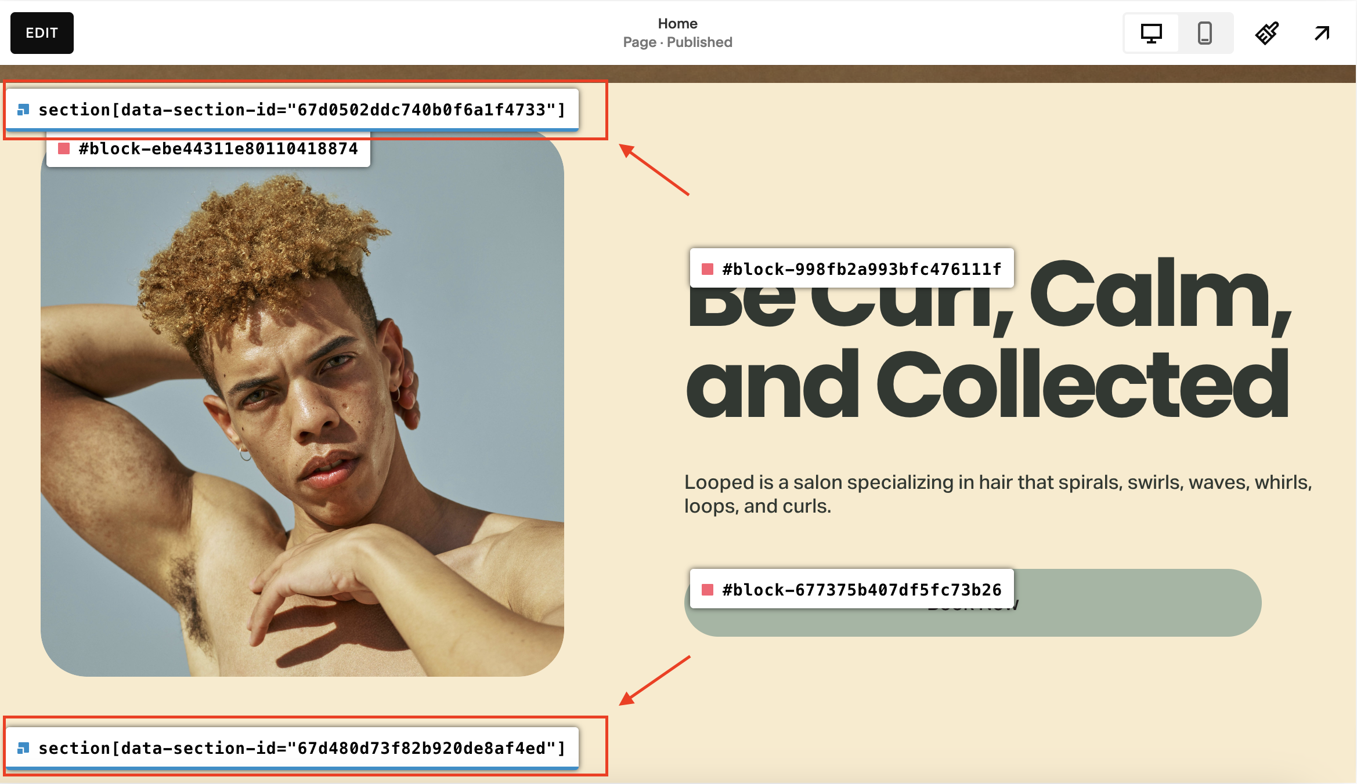Switch to mobile preview mode
This screenshot has width=1357, height=784.
coord(1205,33)
